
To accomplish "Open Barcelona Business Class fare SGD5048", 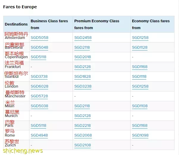I will pos(39,48).
